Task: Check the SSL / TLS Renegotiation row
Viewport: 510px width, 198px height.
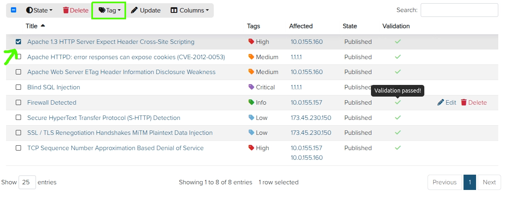Action: (18, 133)
